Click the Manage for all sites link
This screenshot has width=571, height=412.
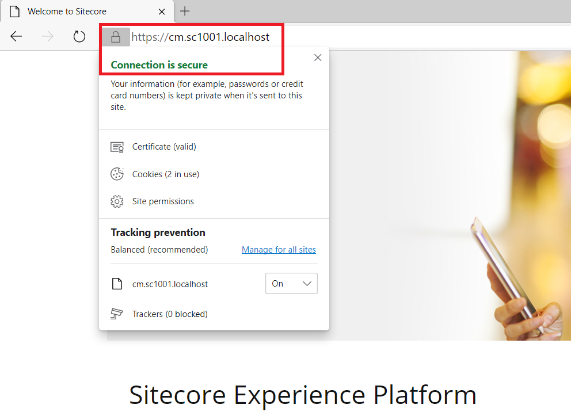[x=279, y=249]
